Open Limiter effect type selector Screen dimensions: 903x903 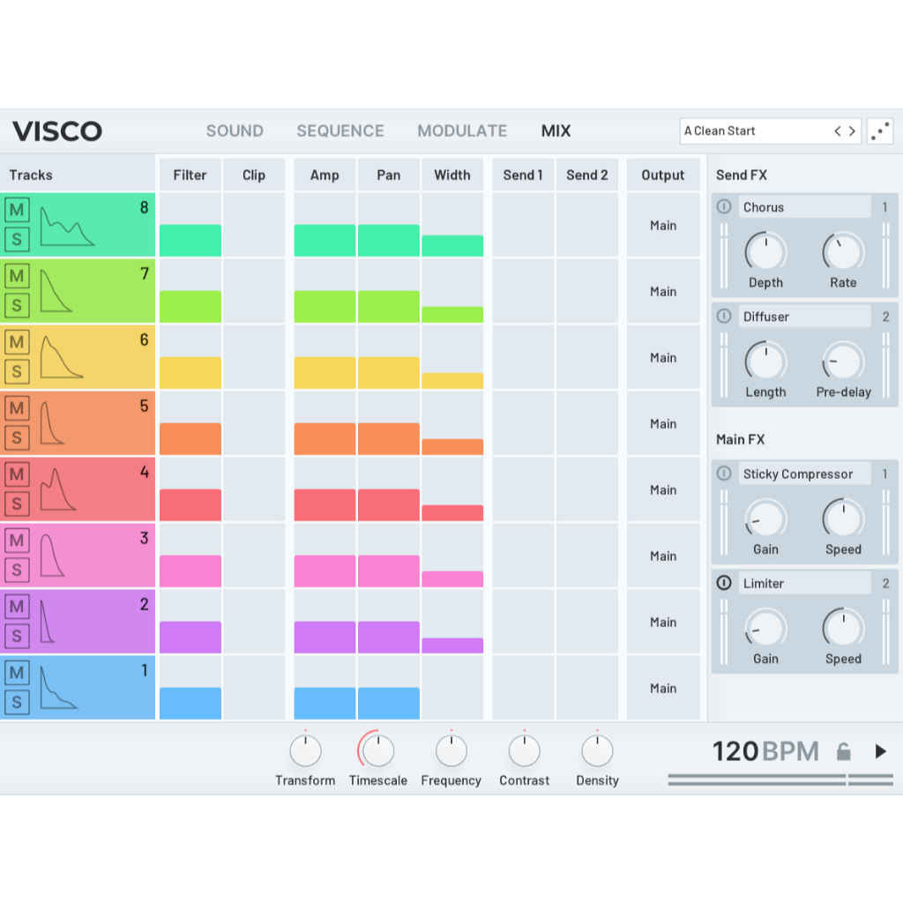[804, 583]
